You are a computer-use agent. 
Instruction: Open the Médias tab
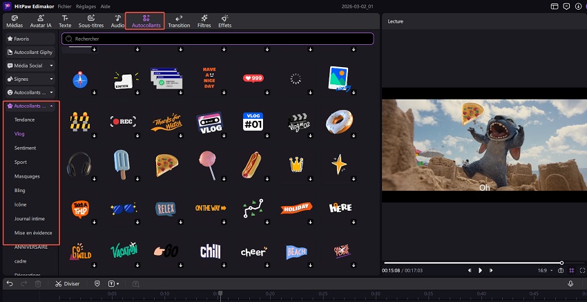click(15, 21)
